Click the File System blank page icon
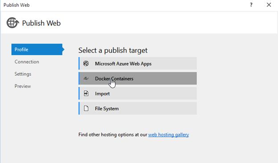 [86, 108]
